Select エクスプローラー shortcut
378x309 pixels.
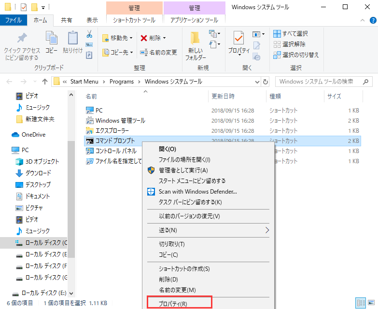(222, 131)
